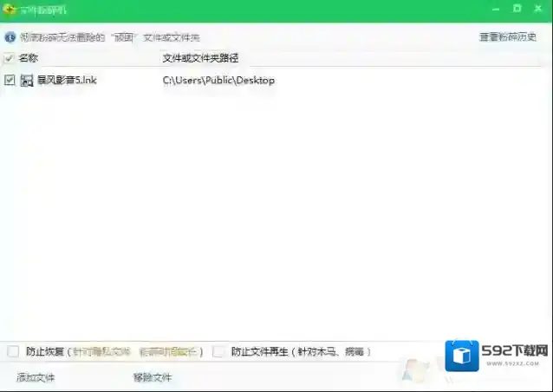The height and width of the screenshot is (392, 553).
Task: Click the blue info icon in the hint bar
Action: click(x=10, y=37)
